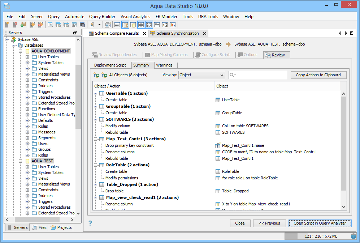Click Copy Actions to Clipboard button
This screenshot has height=243, width=360.
318,75
